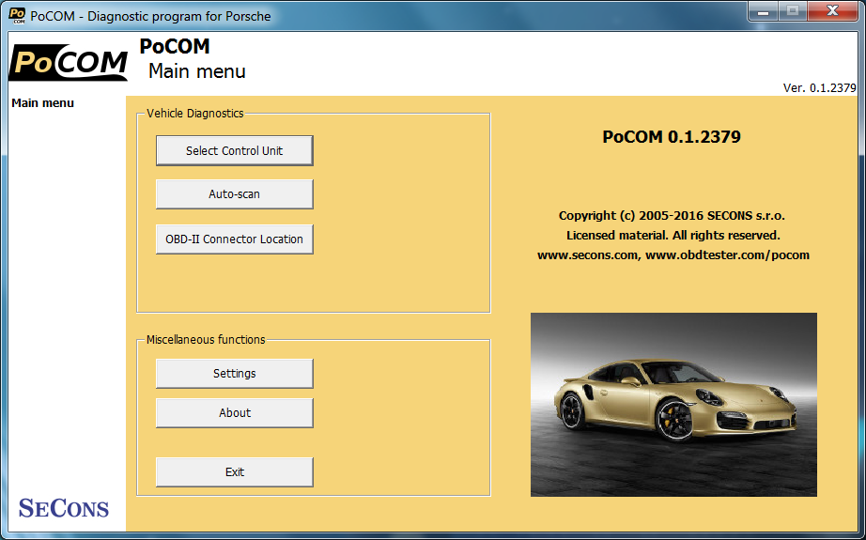Click Licensed material. All rights reserved. text
Viewport: 866px width, 540px height.
point(673,235)
